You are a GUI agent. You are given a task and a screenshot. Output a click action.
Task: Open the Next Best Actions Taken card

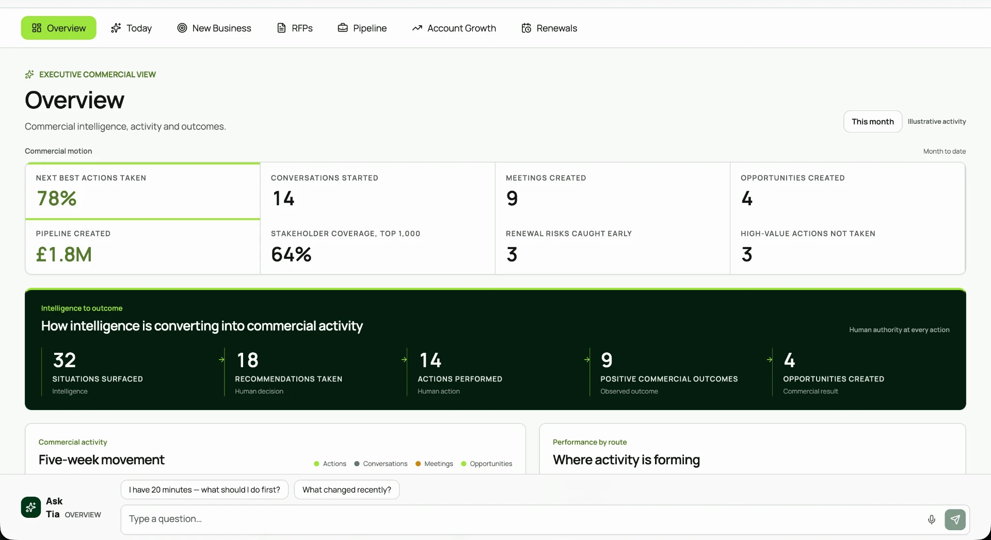tap(142, 191)
